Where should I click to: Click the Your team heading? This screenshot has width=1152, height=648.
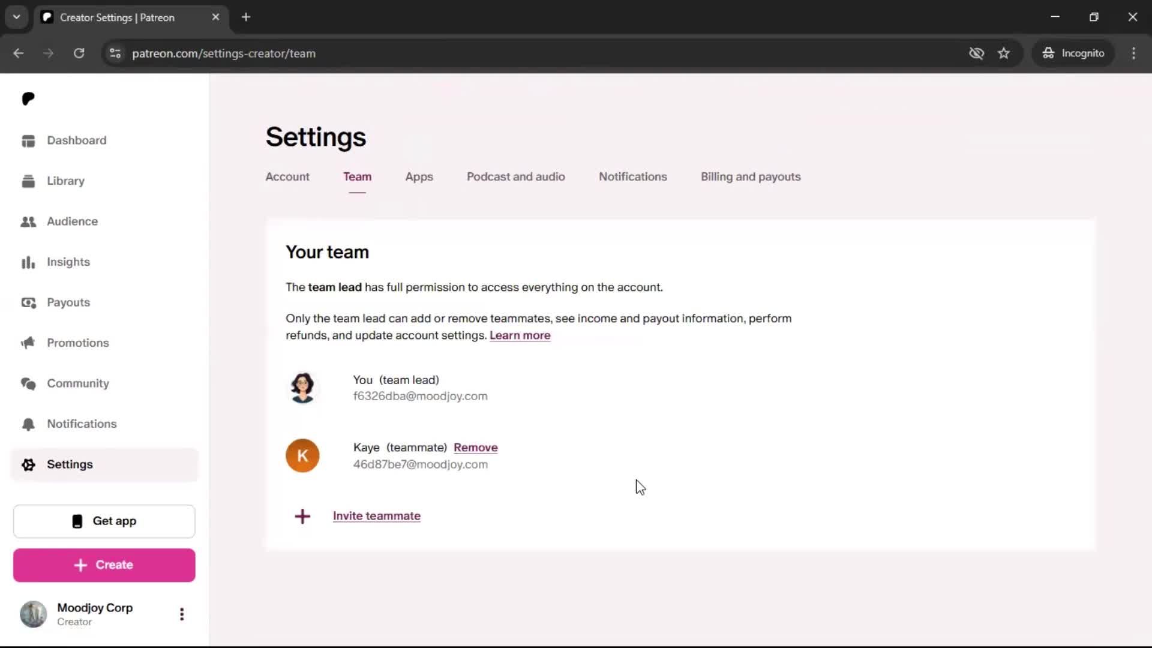327,253
